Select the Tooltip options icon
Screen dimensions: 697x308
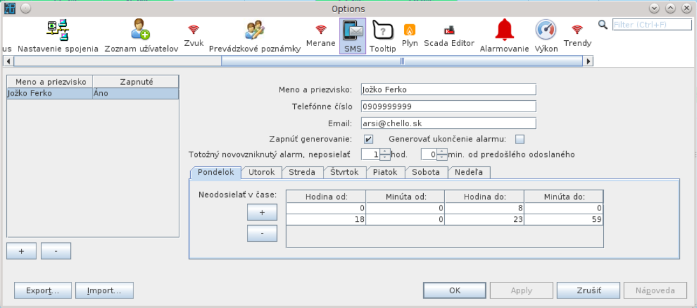point(382,36)
